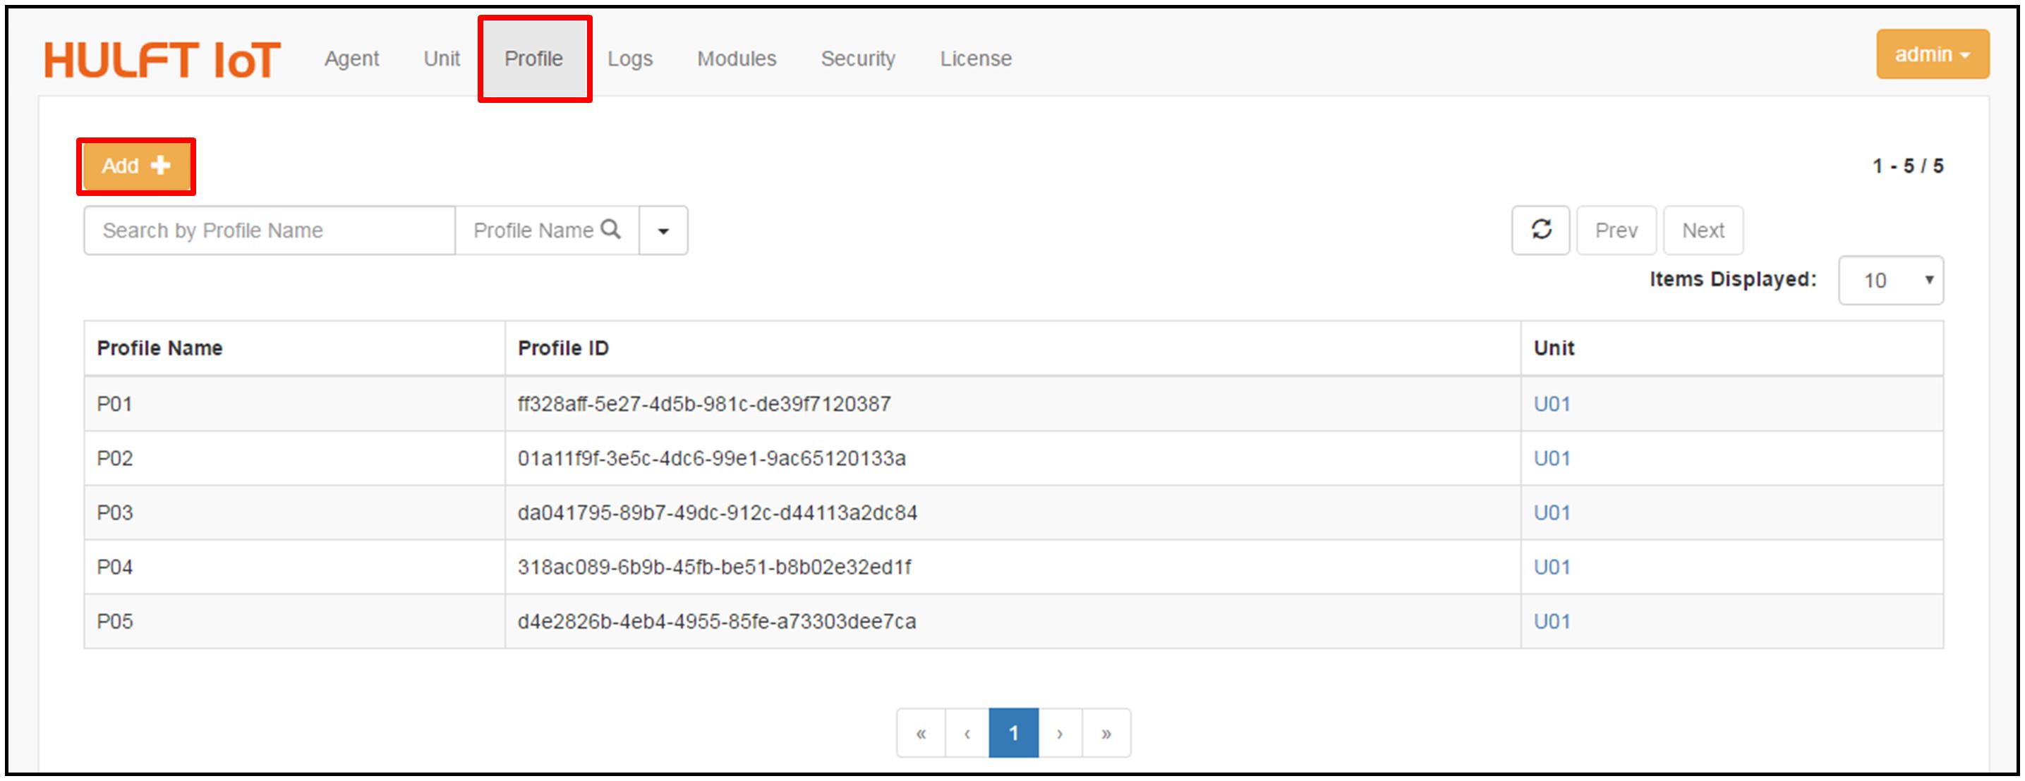Click the HULFT IoT logo

click(162, 60)
